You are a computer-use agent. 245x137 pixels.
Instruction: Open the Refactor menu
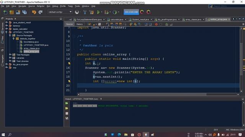tap(41, 6)
